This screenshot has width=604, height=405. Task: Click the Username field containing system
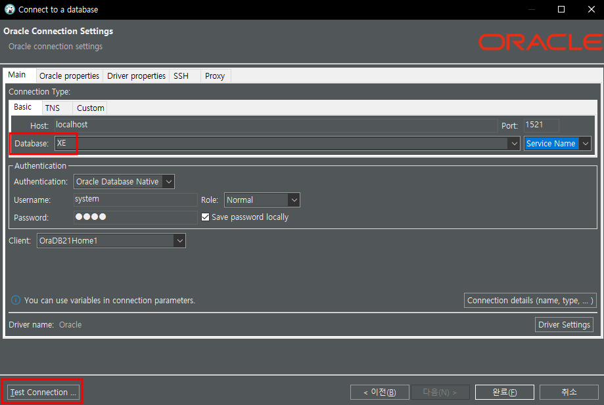tap(135, 200)
